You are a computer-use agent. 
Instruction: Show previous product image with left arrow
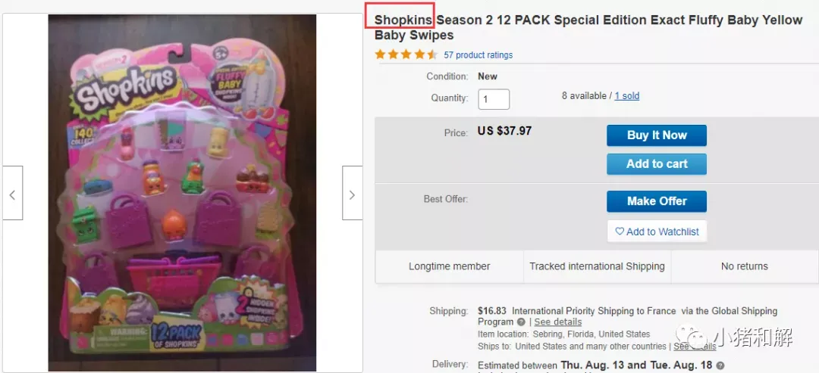coord(13,193)
